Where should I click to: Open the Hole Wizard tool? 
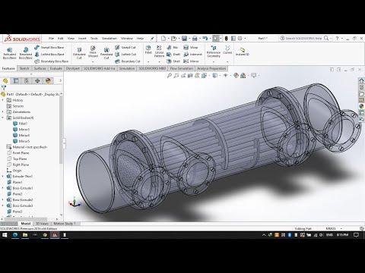tap(93, 52)
